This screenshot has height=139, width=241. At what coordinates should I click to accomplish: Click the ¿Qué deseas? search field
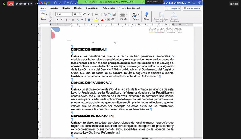pyautogui.click(x=133, y=8)
